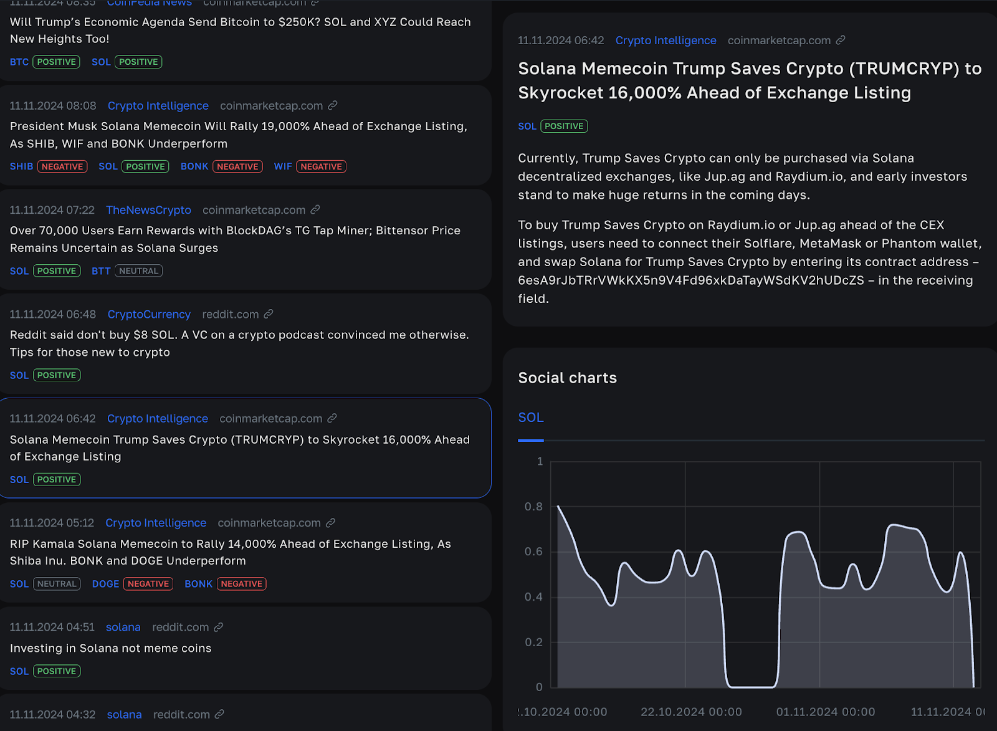Select the SOL tab in Social charts
Viewport: 997px width, 731px height.
(531, 418)
